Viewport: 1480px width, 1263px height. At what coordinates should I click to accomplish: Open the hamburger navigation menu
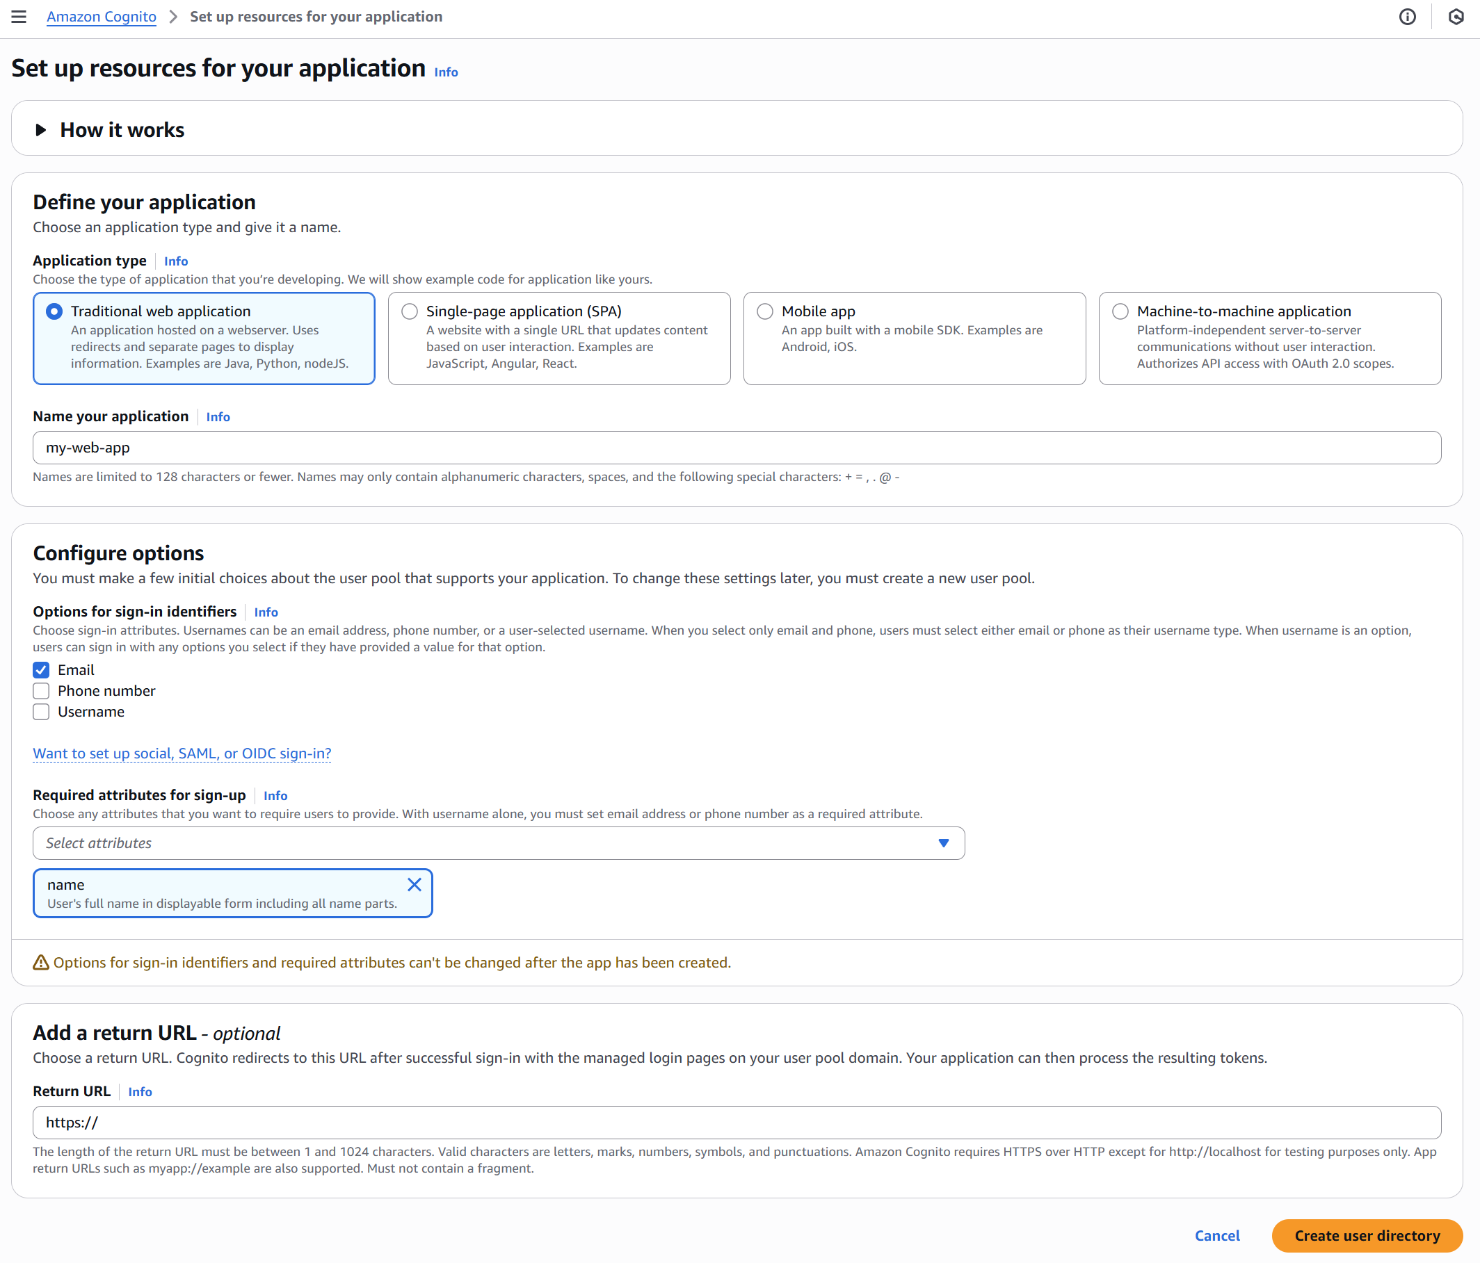click(x=19, y=17)
